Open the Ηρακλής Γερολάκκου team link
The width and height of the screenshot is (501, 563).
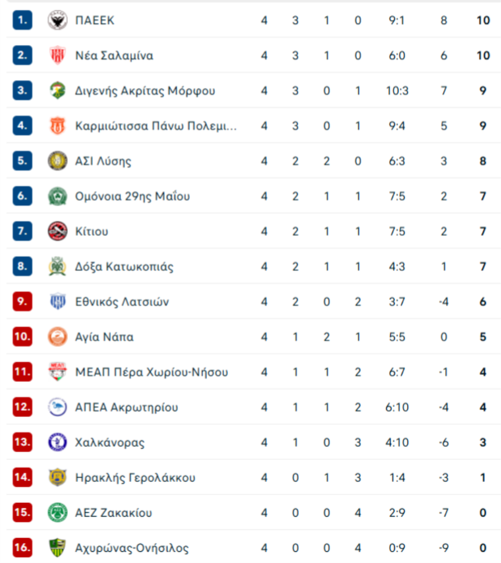point(135,478)
